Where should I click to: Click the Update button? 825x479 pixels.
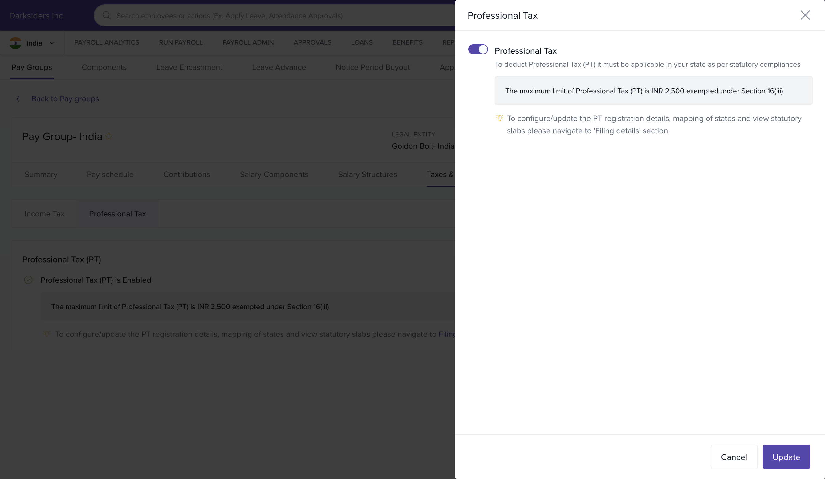pos(786,457)
